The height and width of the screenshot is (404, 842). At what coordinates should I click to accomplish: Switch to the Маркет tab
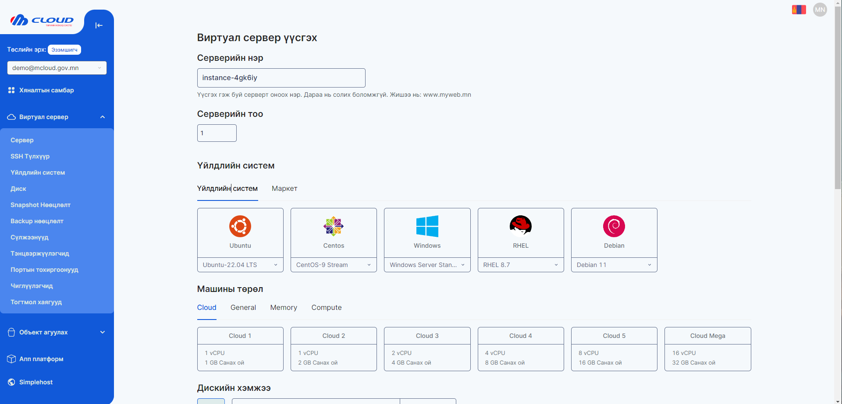click(x=284, y=189)
